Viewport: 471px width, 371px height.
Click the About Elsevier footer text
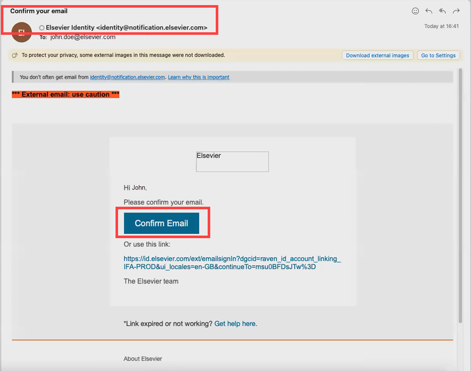(x=143, y=359)
